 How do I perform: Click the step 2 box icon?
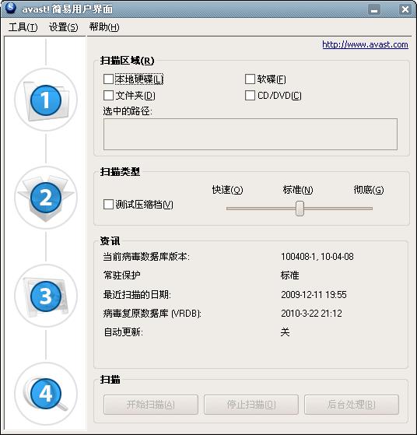[x=46, y=198]
